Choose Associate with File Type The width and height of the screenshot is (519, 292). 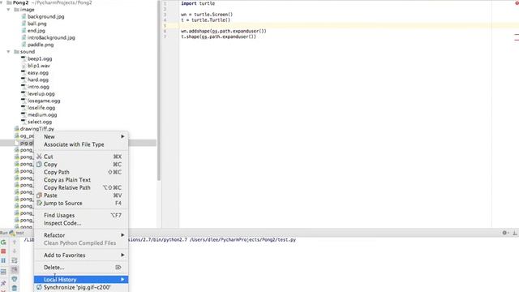coord(81,144)
